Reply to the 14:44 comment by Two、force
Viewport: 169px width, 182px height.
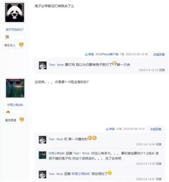pyautogui.click(x=159, y=144)
